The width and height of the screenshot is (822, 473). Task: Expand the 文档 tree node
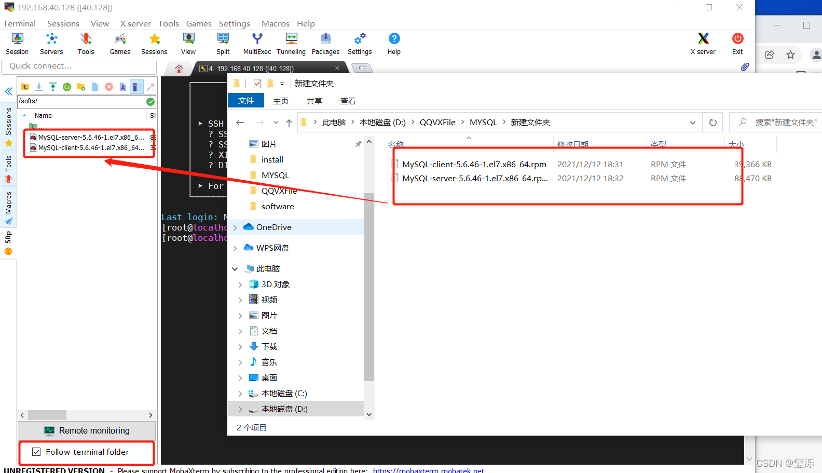click(x=240, y=331)
